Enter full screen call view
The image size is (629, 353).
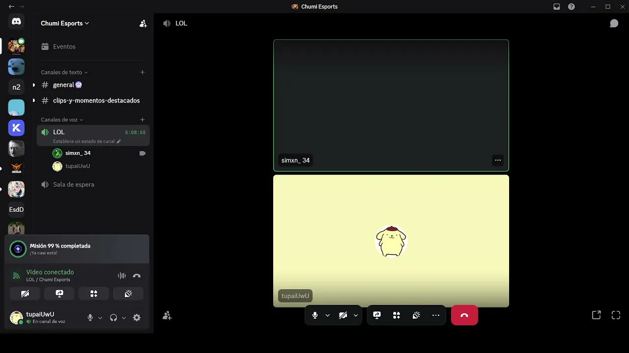tap(616, 315)
